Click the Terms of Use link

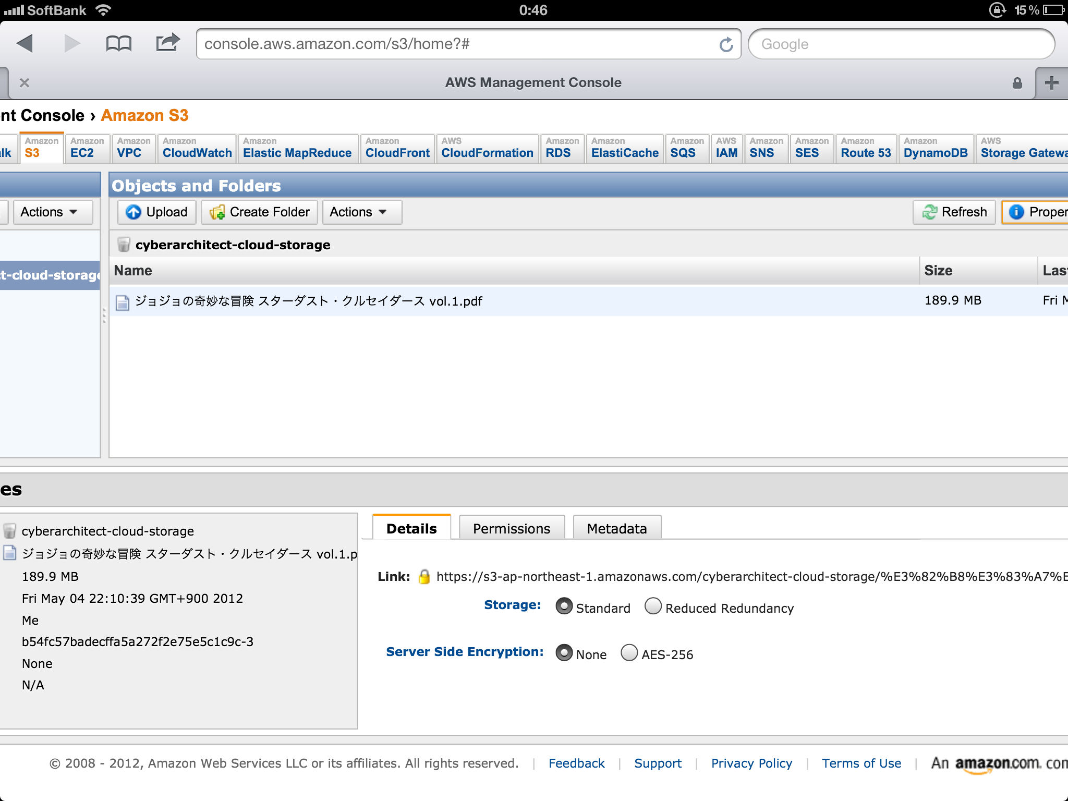pyautogui.click(x=861, y=763)
